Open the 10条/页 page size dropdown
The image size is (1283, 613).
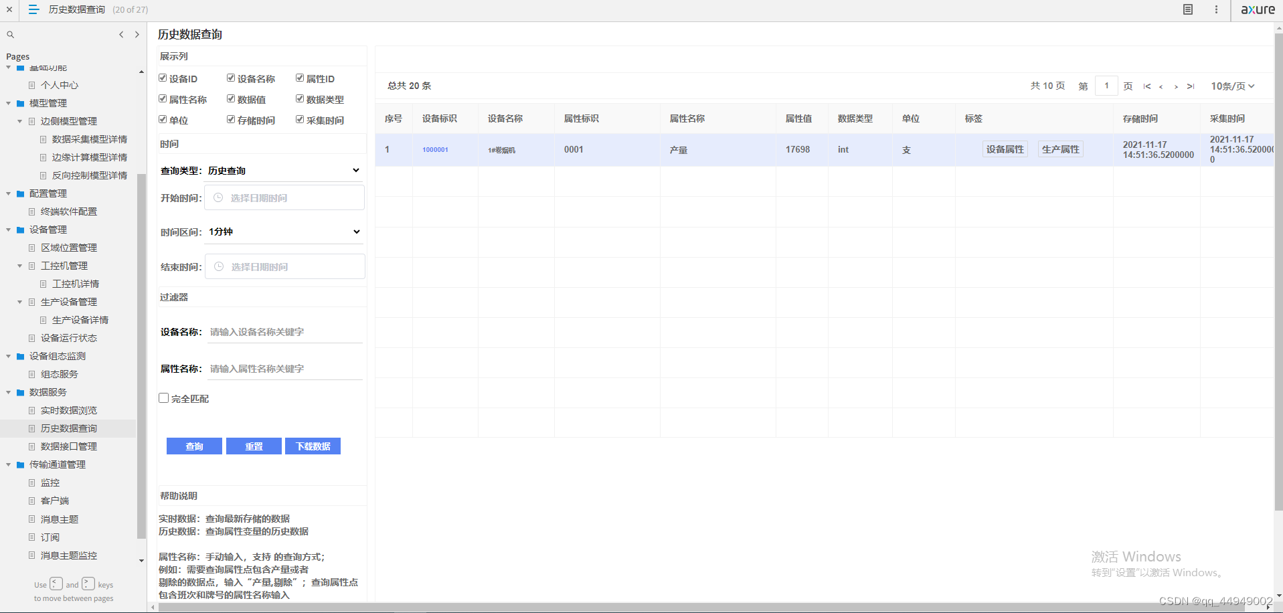point(1233,86)
